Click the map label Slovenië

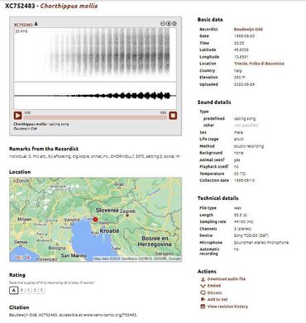pyautogui.click(x=108, y=210)
